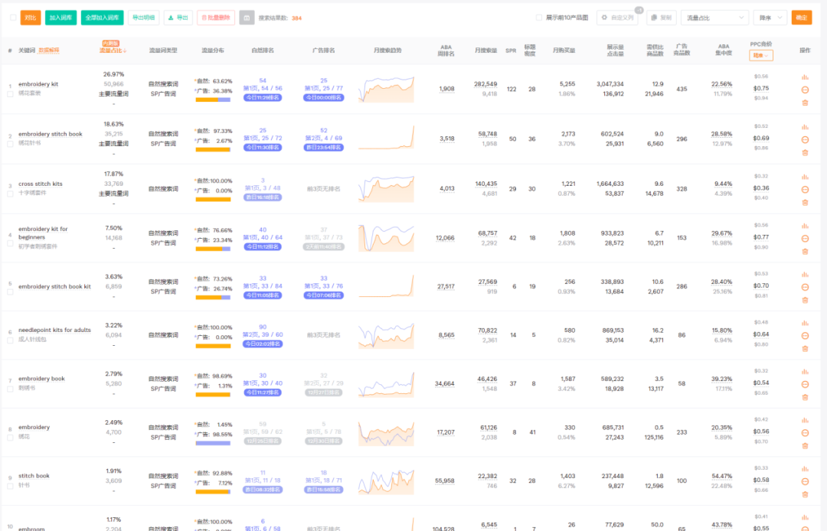Image resolution: width=827 pixels, height=531 pixels.
Task: Check the 展示前10产品图 checkbox
Action: coord(539,17)
